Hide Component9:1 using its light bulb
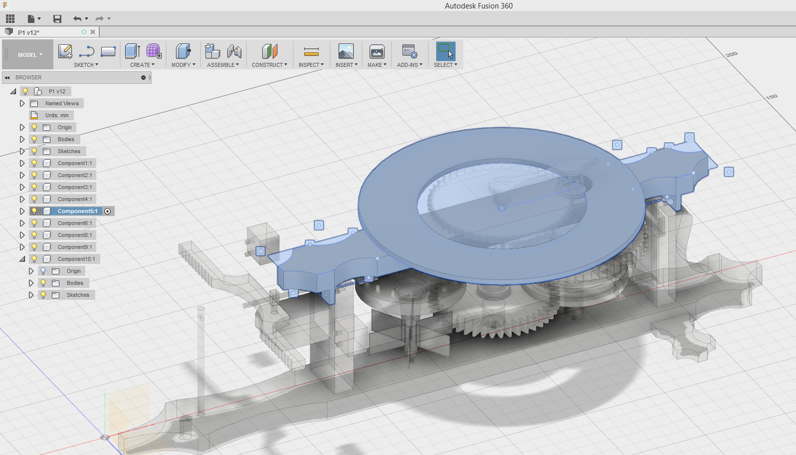This screenshot has width=796, height=455. click(34, 247)
